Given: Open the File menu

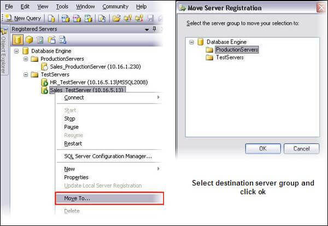Looking at the screenshot, I should click(9, 7).
